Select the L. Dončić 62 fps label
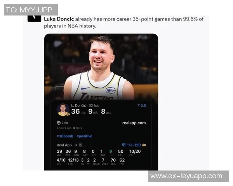 click(x=85, y=105)
